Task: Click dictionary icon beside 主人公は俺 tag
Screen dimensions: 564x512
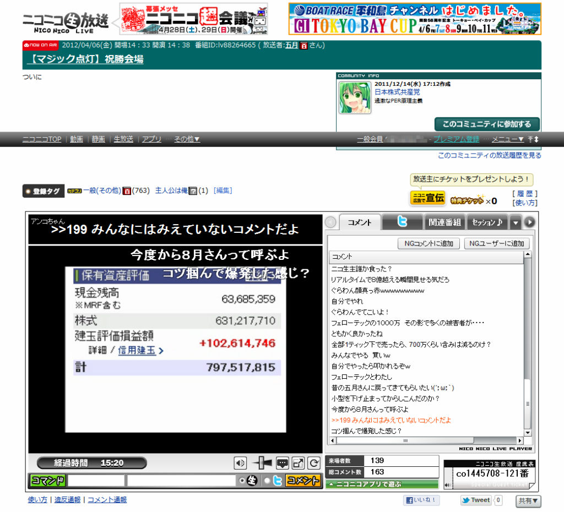Action: [193, 191]
